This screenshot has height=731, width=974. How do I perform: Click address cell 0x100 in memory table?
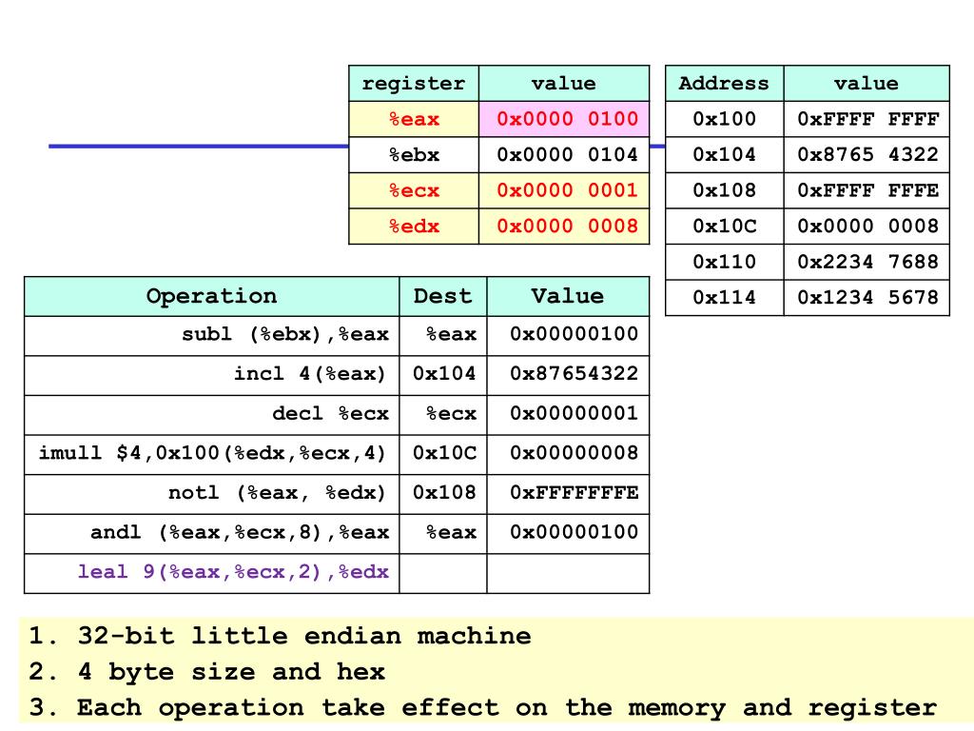724,119
